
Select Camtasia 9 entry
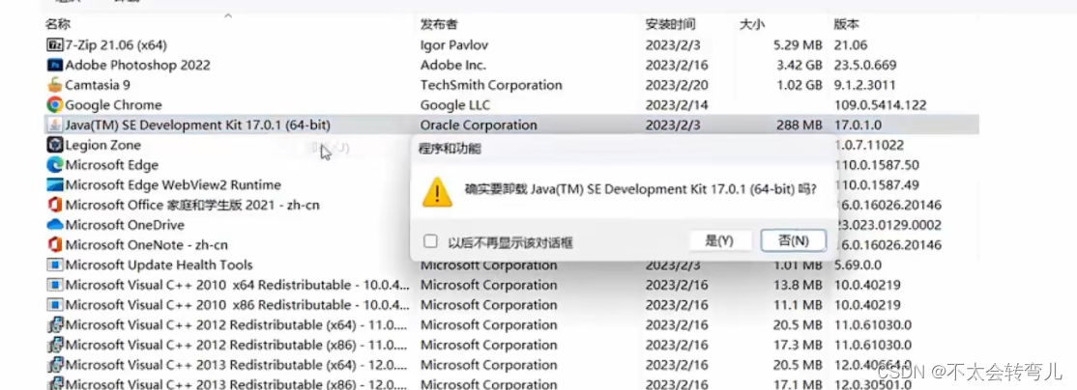coord(98,85)
